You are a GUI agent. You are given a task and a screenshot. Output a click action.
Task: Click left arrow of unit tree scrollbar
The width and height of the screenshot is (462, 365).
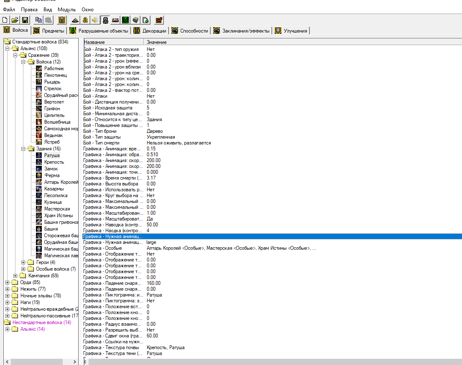click(x=7, y=362)
